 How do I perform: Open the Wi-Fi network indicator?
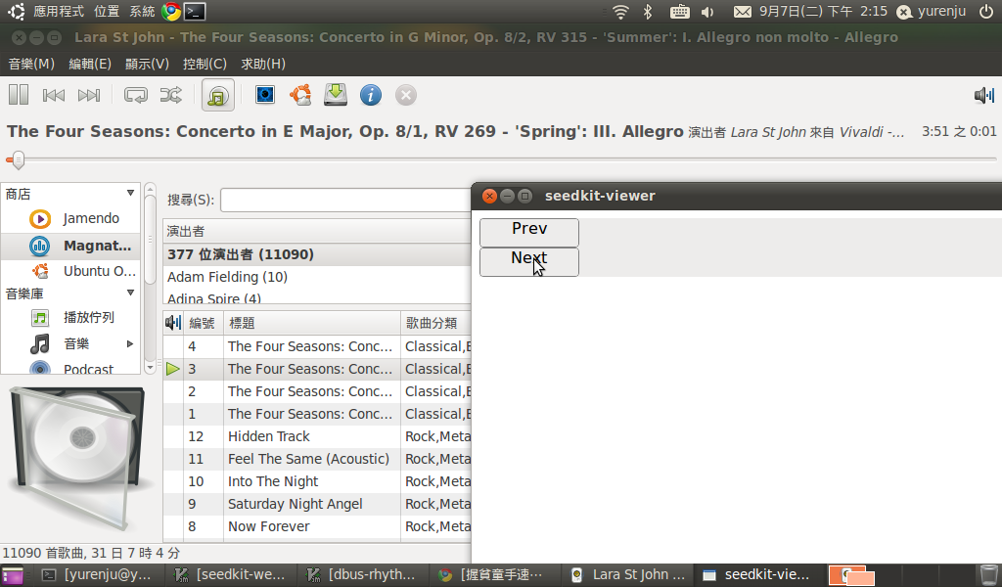click(619, 12)
